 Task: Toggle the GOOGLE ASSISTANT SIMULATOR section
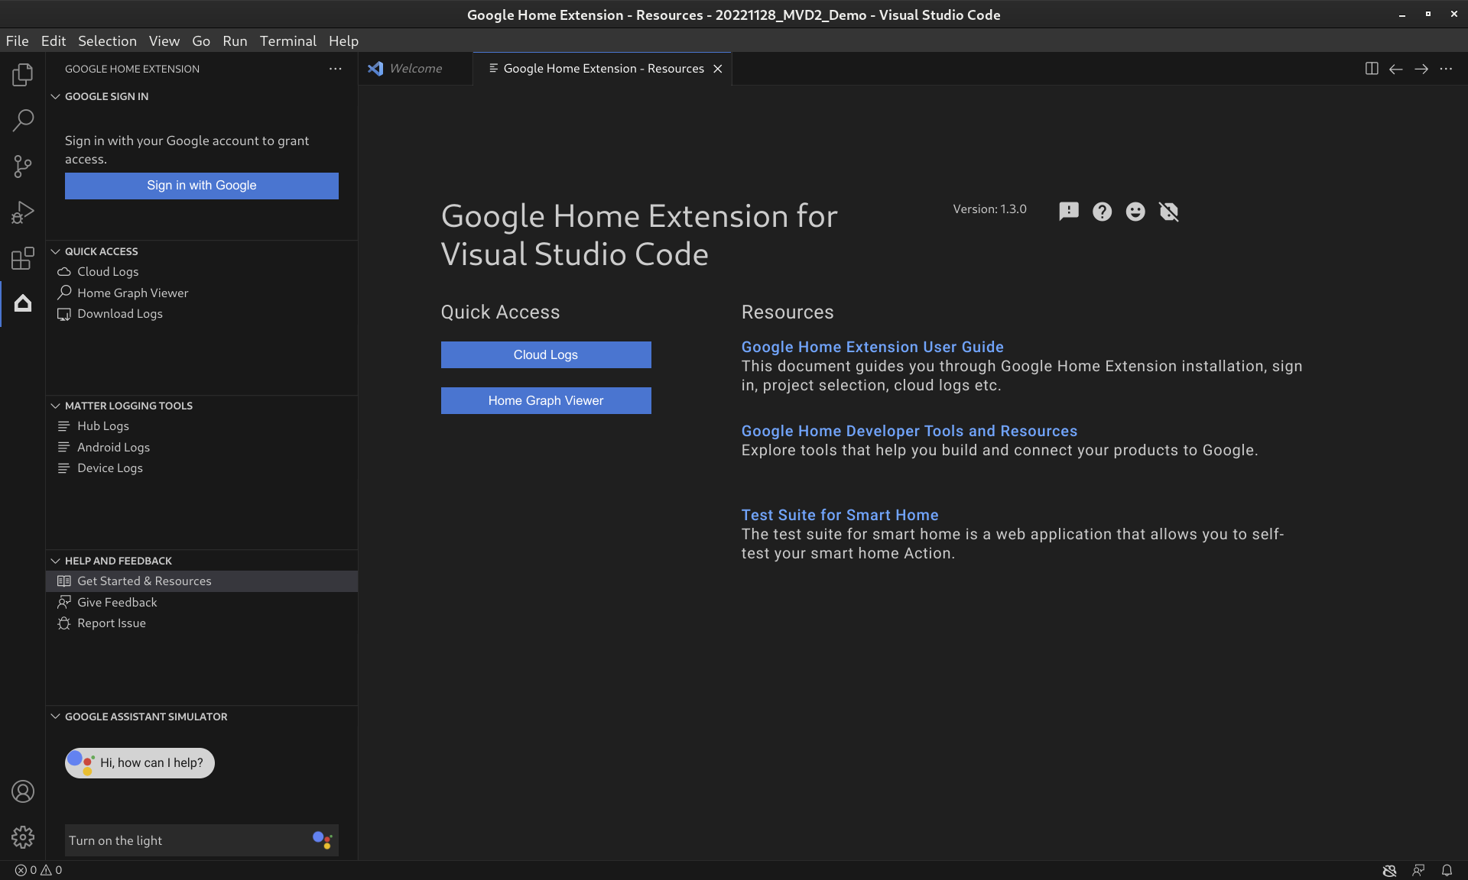click(54, 716)
